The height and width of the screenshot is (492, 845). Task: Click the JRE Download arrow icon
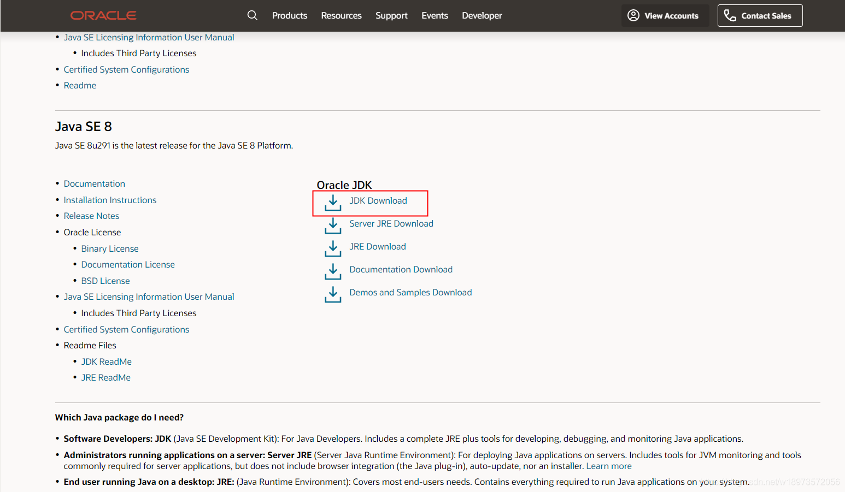click(333, 248)
